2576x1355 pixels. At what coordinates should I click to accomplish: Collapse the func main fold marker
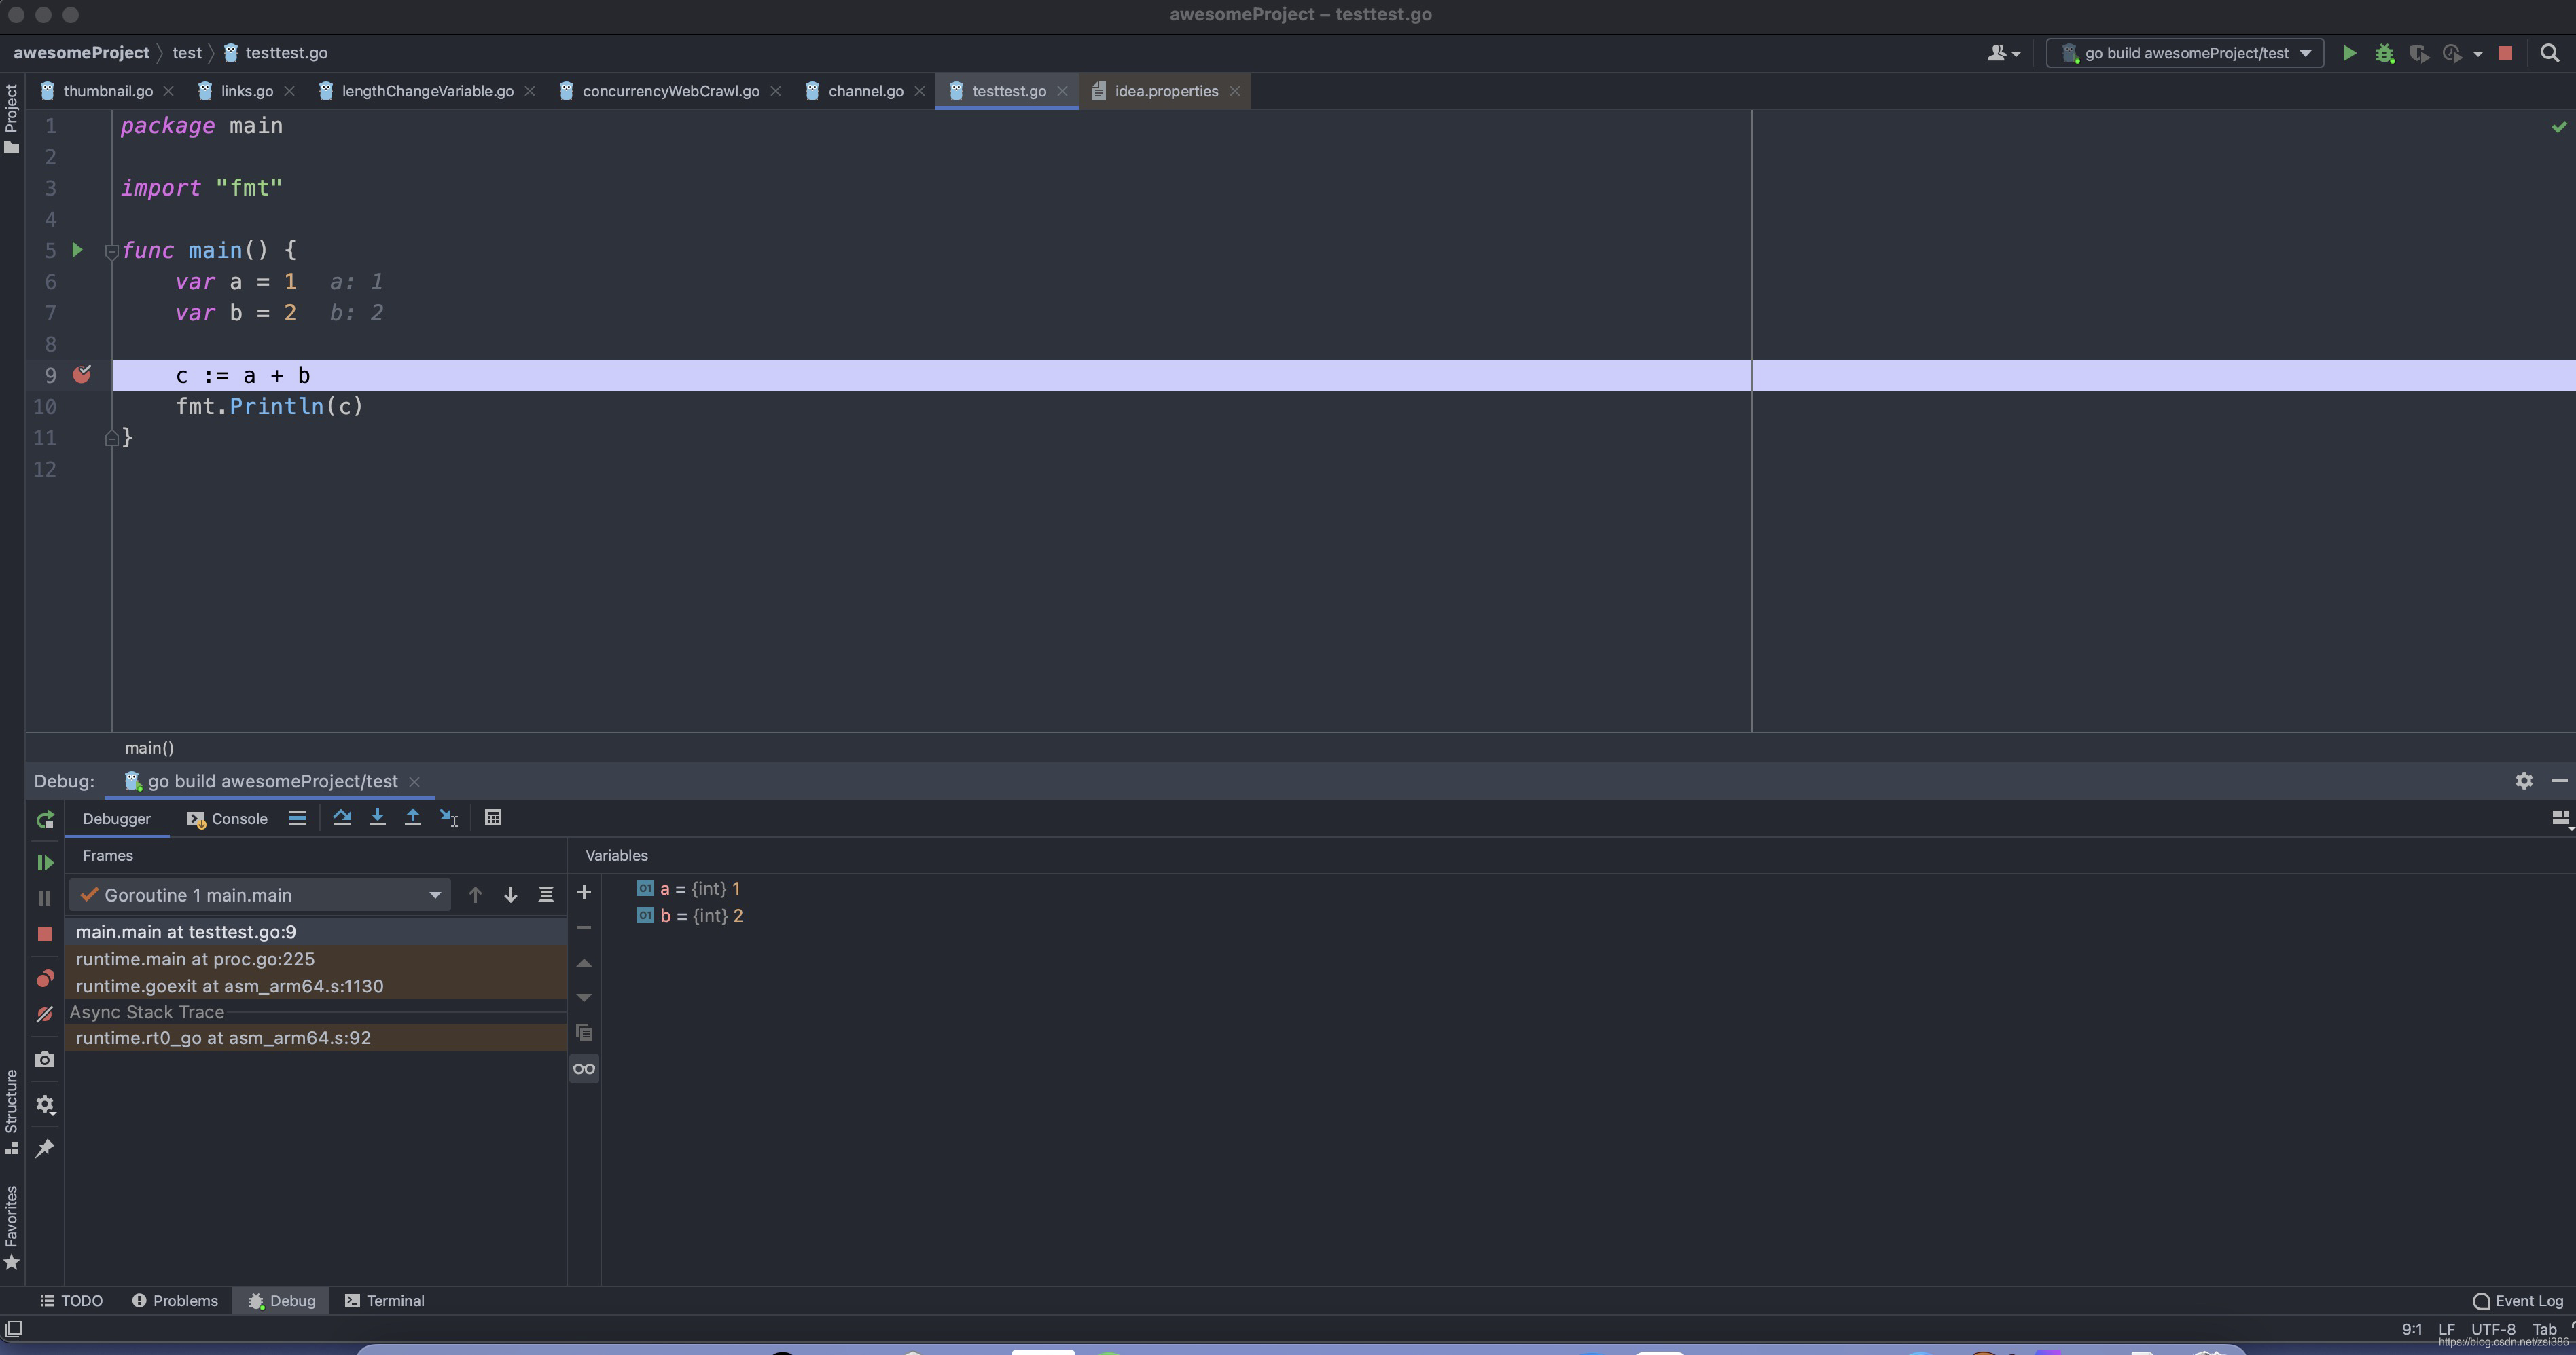112,252
